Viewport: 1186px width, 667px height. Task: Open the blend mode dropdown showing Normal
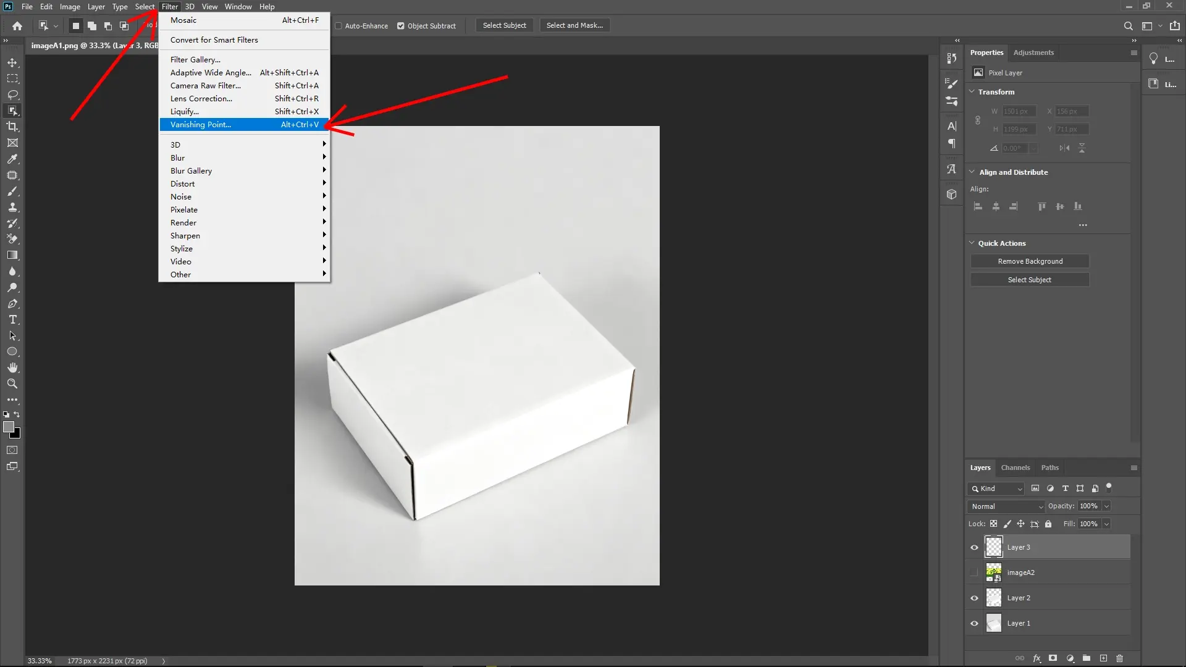point(1006,506)
